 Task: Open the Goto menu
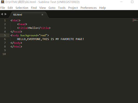[x=52, y=8]
